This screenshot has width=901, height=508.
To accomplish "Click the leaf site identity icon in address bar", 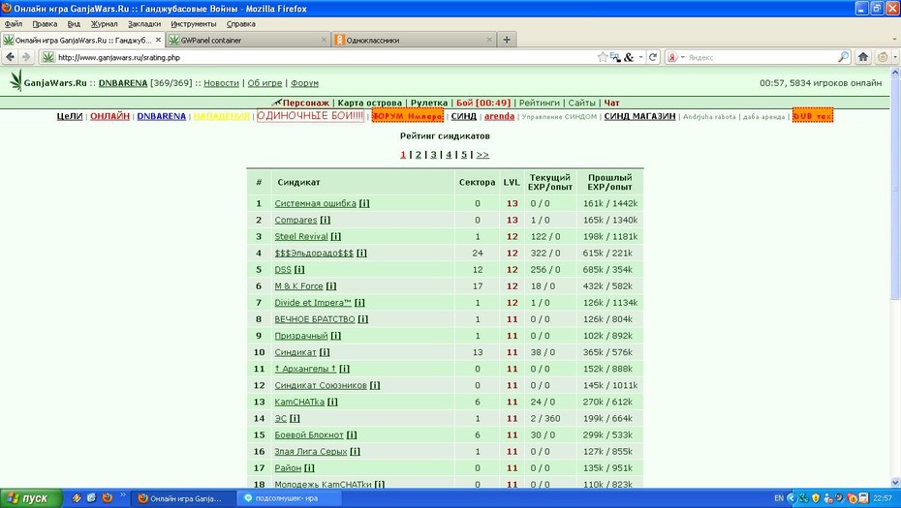I will (48, 57).
